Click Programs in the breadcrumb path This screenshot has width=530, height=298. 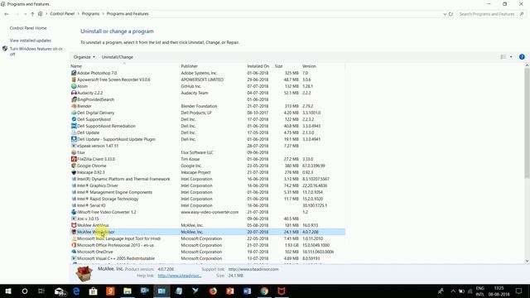pos(90,14)
